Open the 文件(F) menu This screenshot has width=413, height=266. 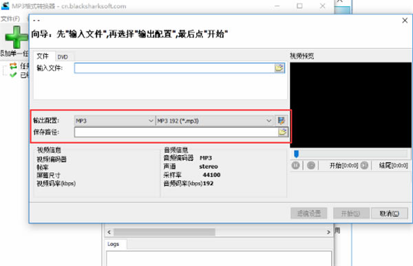point(10,19)
